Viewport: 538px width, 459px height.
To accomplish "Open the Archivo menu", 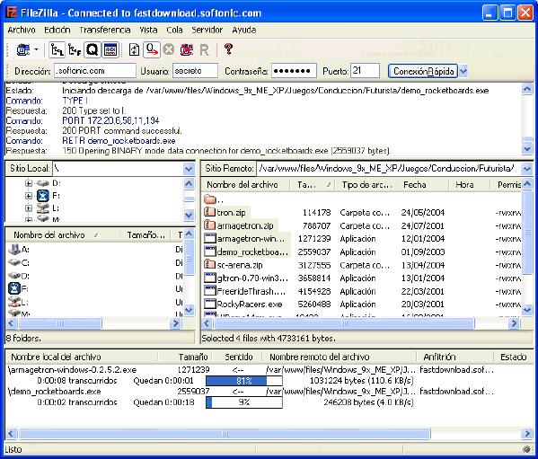I will 22,30.
